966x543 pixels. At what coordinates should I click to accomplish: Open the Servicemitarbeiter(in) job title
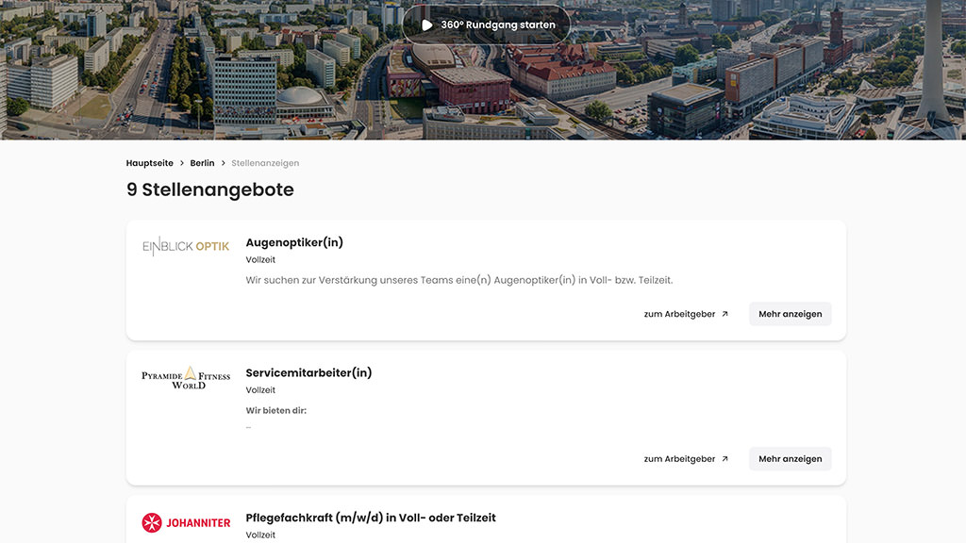pos(308,372)
